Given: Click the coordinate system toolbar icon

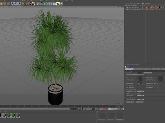Looking at the screenshot, I should coord(23,4).
